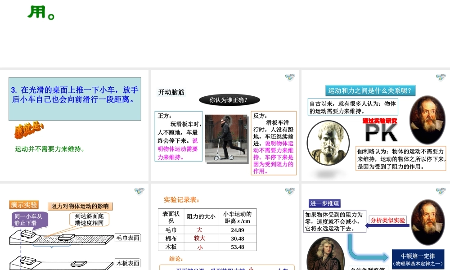Click the 牛顿第一定律 blue box
The height and width of the screenshot is (270, 450).
point(418,259)
